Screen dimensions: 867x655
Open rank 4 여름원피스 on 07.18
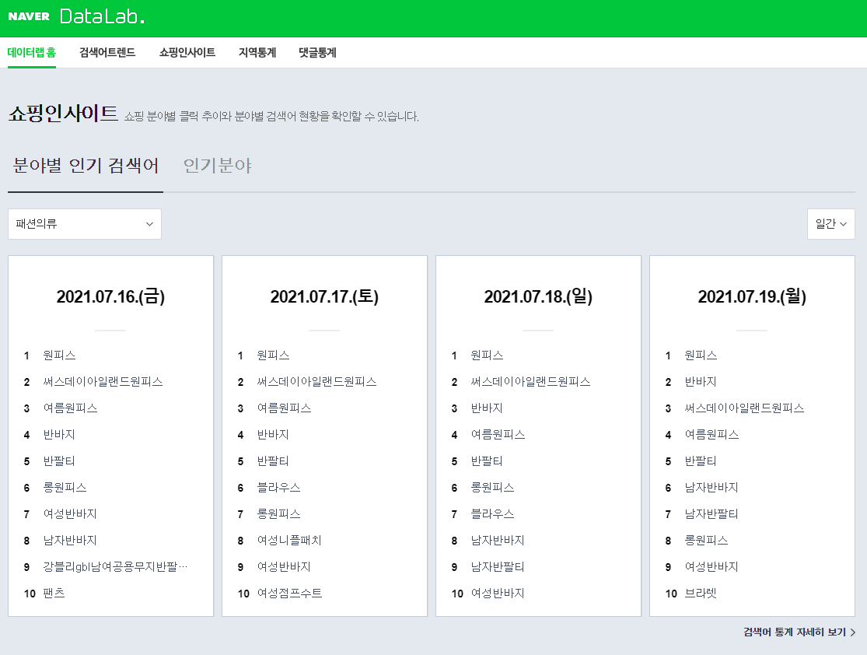[x=498, y=435]
